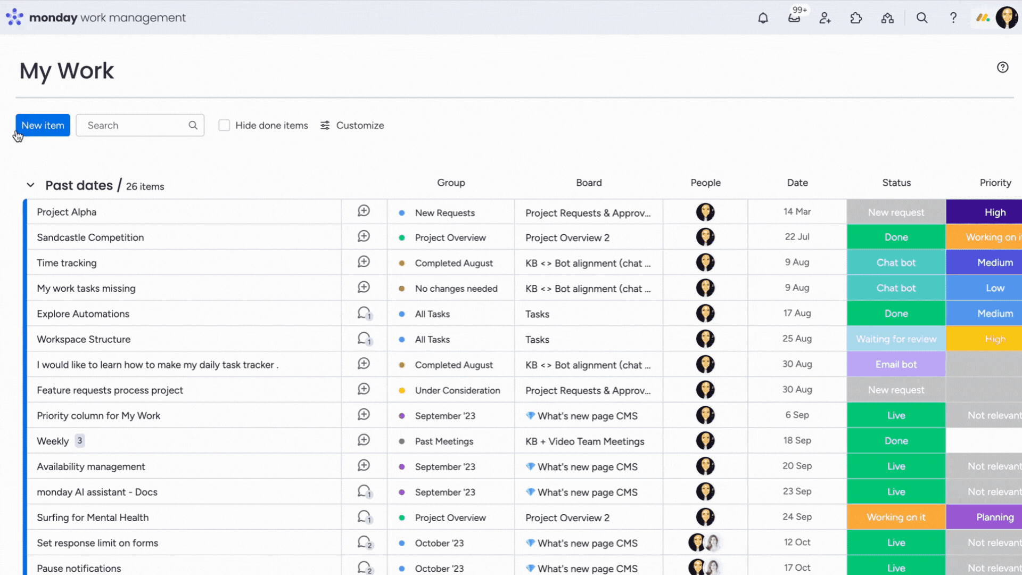This screenshot has width=1022, height=575.
Task: Open the profile avatar menu
Action: click(1008, 18)
